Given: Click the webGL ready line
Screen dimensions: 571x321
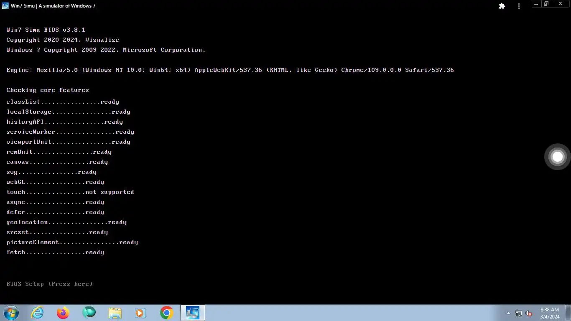Looking at the screenshot, I should tap(55, 182).
